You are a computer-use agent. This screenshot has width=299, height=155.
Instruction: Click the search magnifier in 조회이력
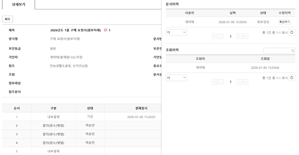tap(293, 51)
